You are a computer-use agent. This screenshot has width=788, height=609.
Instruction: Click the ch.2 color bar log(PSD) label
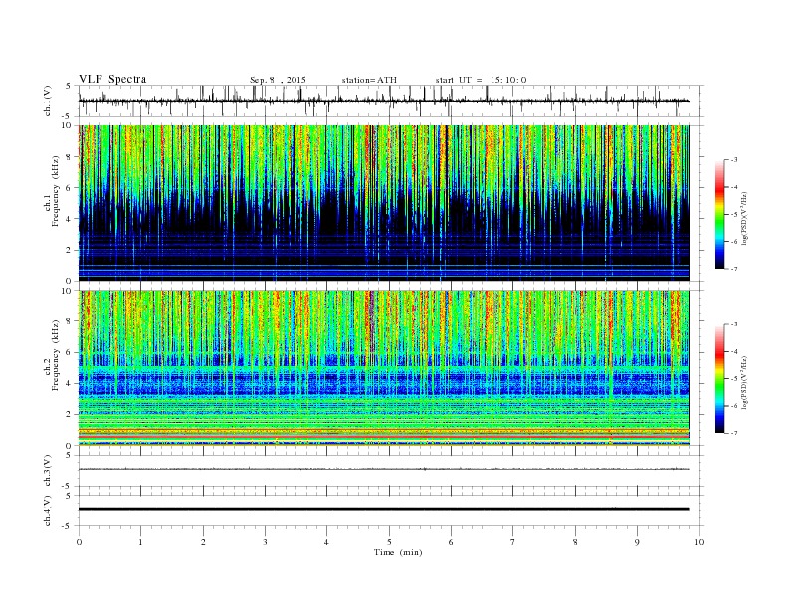coord(744,382)
